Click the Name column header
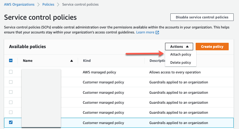Image resolution: width=239 pixels, height=129 pixels. (x=28, y=61)
